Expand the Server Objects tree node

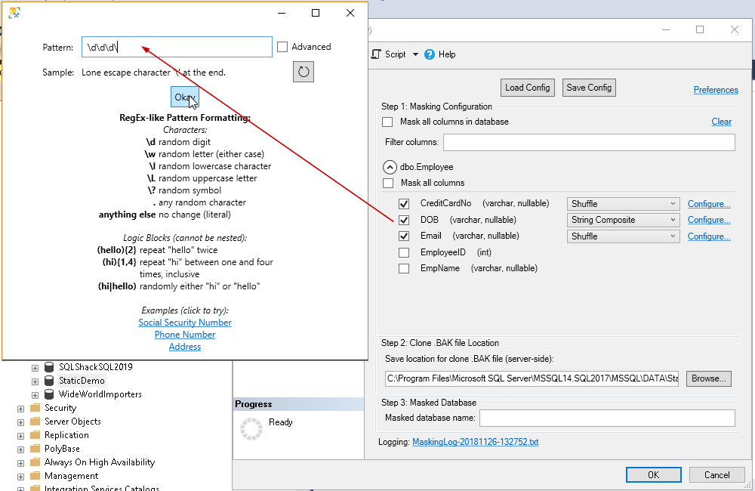(20, 422)
